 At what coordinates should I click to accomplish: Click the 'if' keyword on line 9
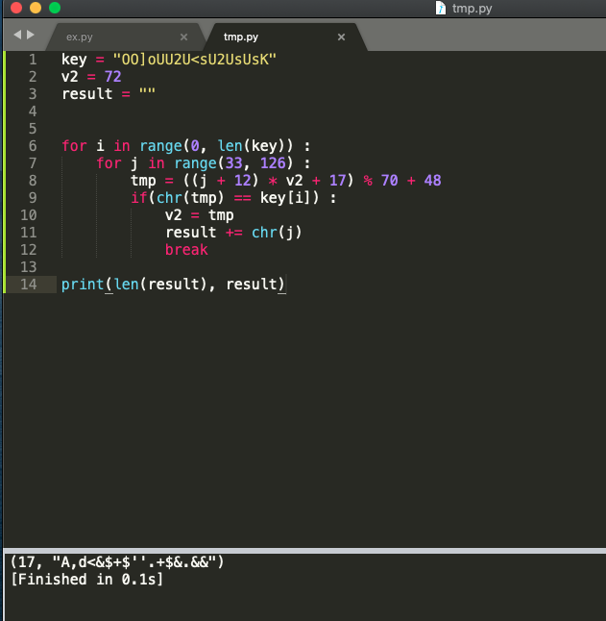(139, 198)
